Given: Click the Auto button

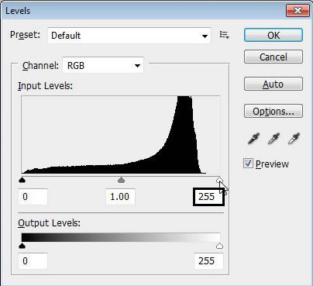Looking at the screenshot, I should pyautogui.click(x=273, y=84).
